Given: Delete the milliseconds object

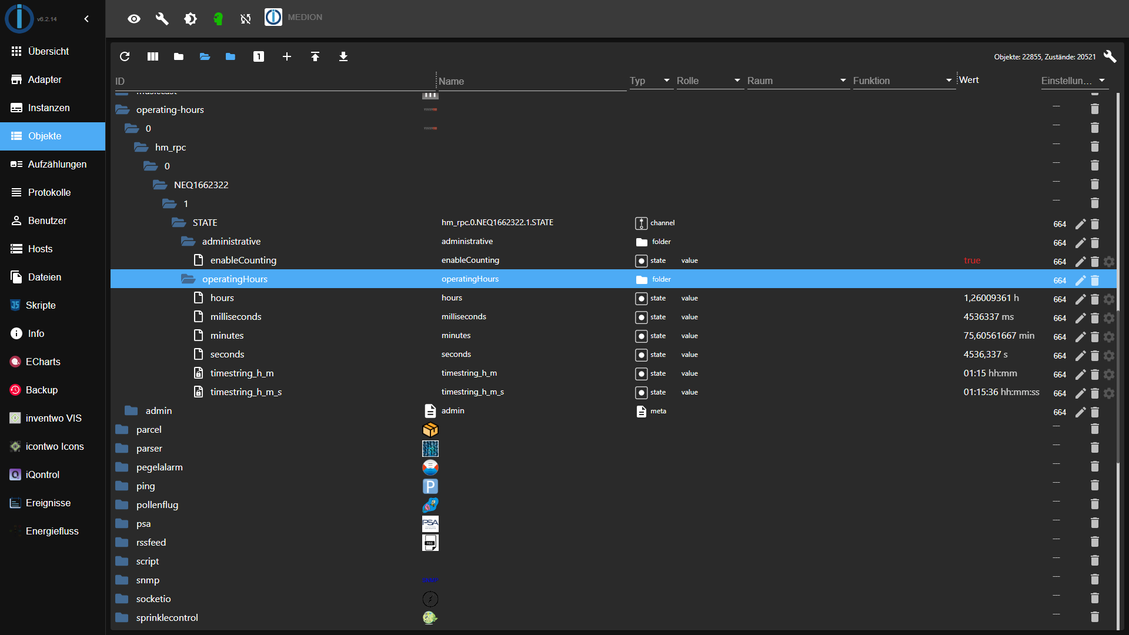Looking at the screenshot, I should (1095, 318).
